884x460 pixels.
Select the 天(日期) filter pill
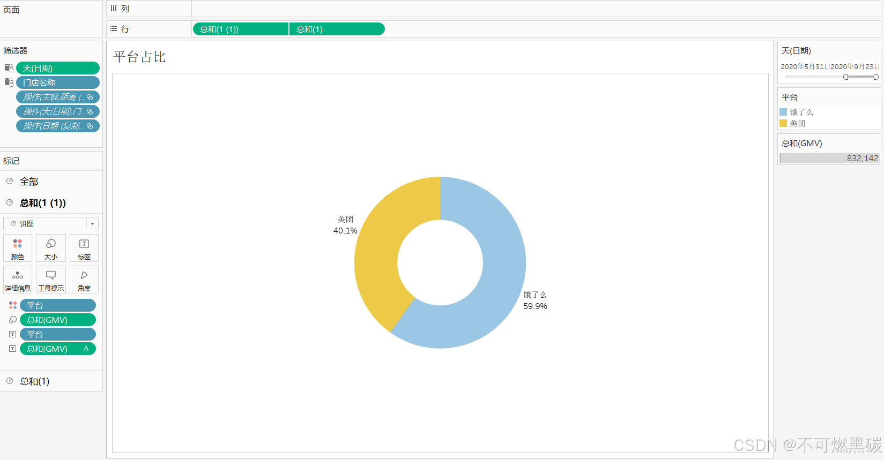click(x=58, y=68)
